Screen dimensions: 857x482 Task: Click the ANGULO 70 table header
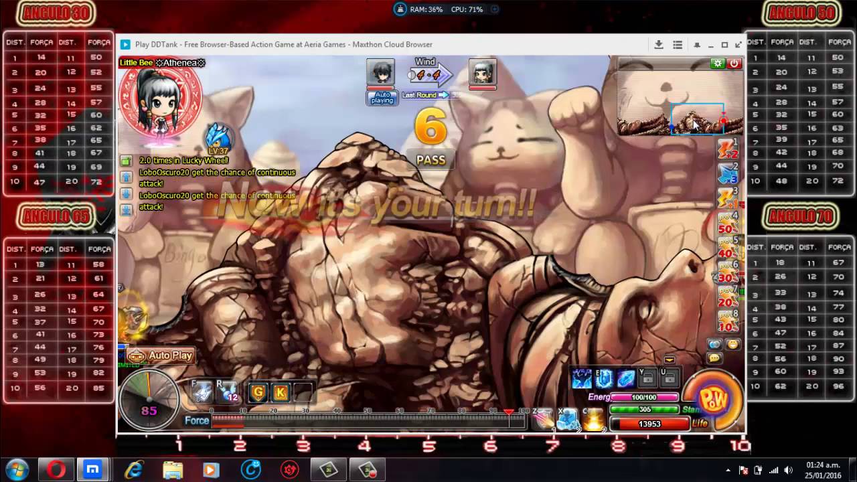(x=801, y=216)
